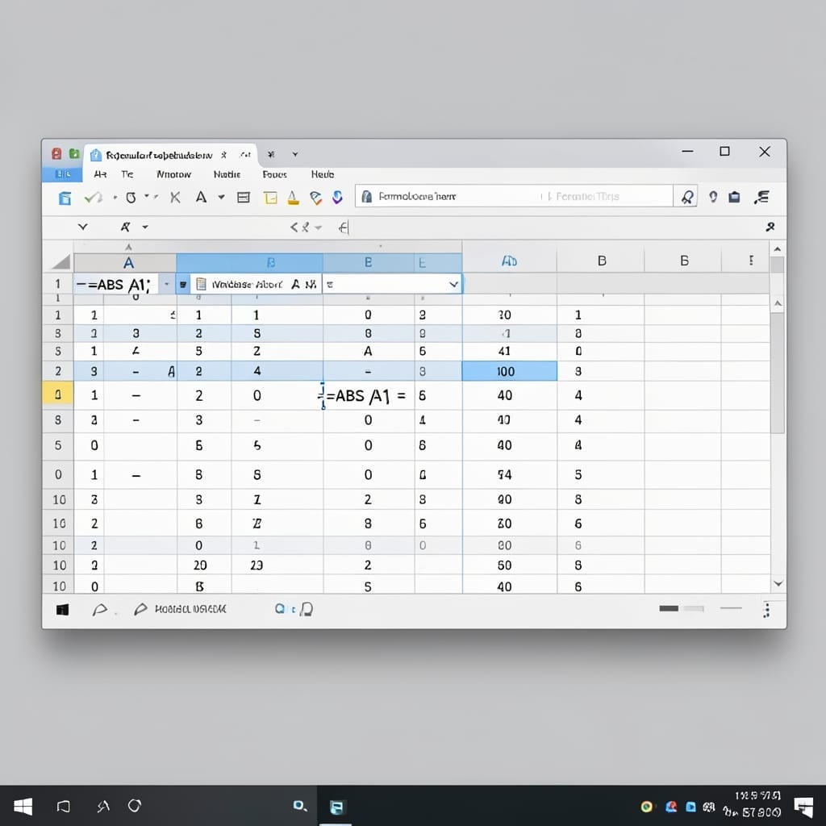The height and width of the screenshot is (826, 826).
Task: Expand the name box chevron on formula row
Action: pyautogui.click(x=83, y=227)
